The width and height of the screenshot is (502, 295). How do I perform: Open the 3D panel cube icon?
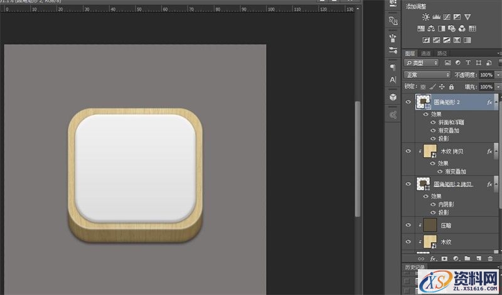[x=393, y=98]
